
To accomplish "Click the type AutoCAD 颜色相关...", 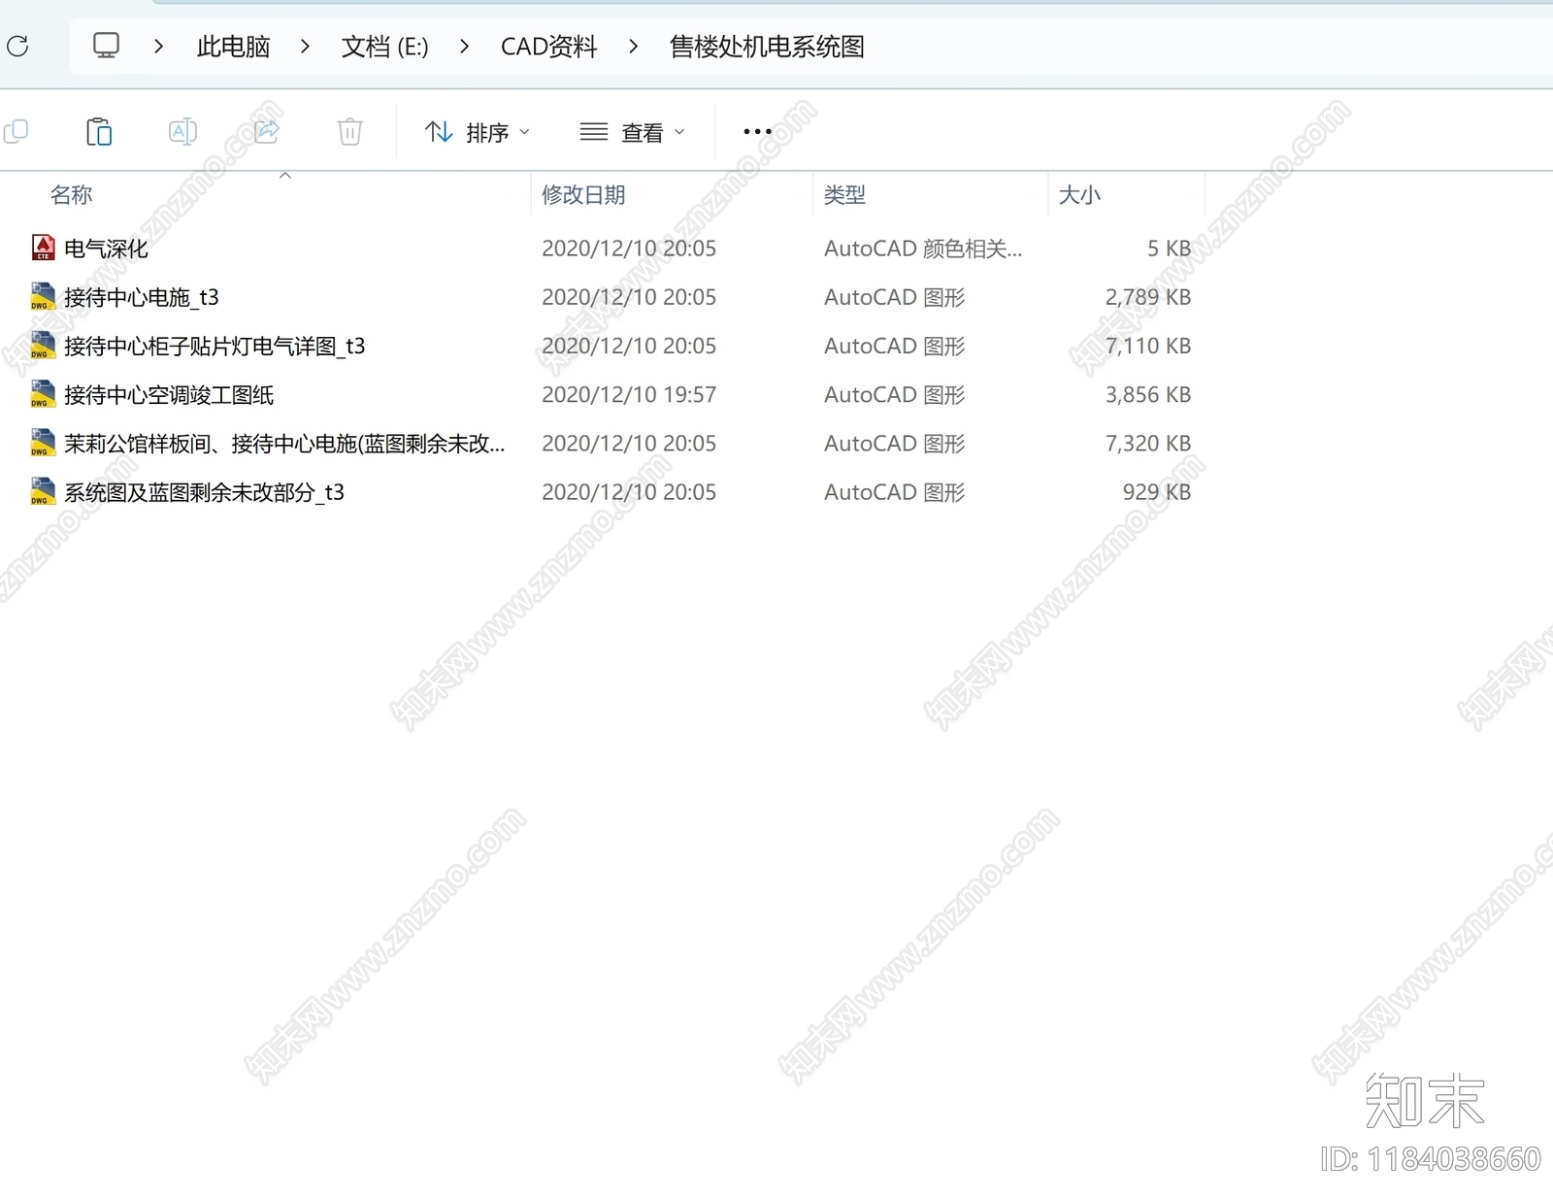I will tap(923, 249).
